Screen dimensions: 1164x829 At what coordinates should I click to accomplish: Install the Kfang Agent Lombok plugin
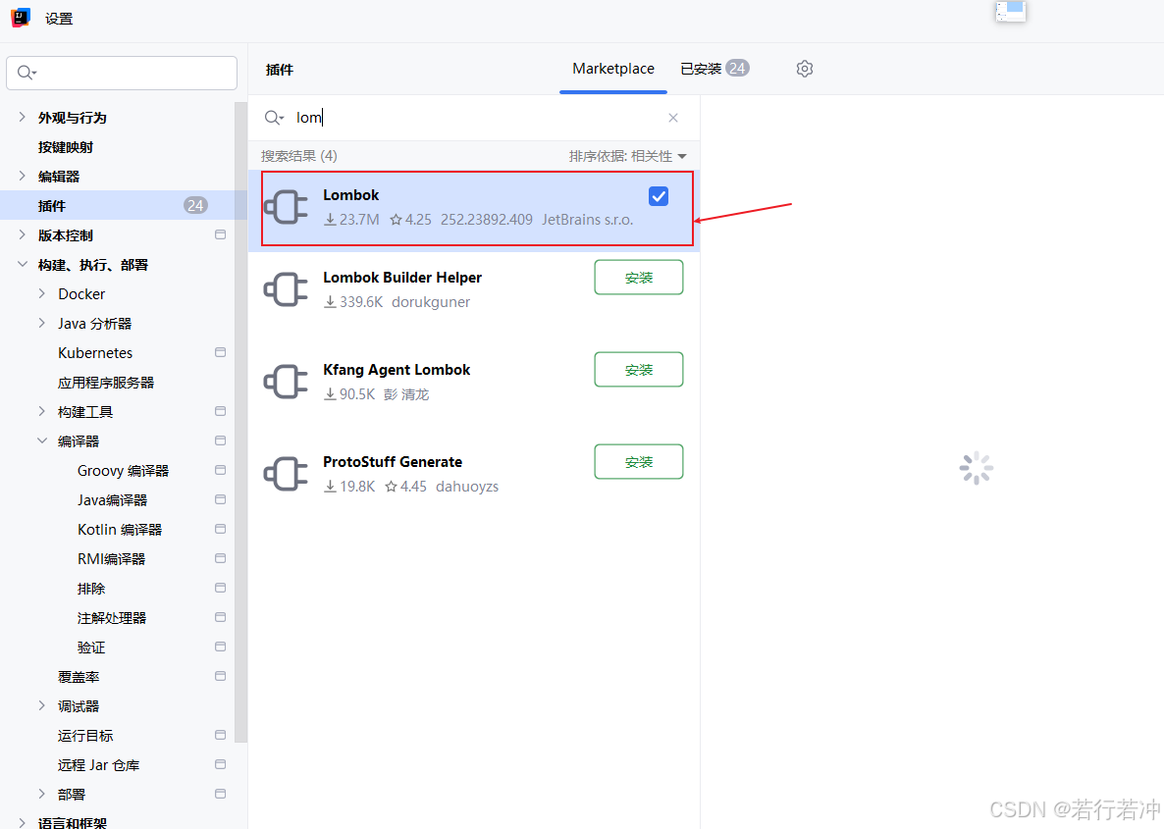click(x=638, y=370)
